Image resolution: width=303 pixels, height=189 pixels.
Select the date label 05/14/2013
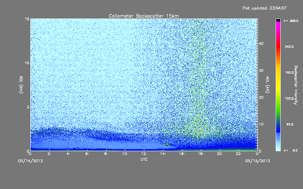[x=30, y=161]
